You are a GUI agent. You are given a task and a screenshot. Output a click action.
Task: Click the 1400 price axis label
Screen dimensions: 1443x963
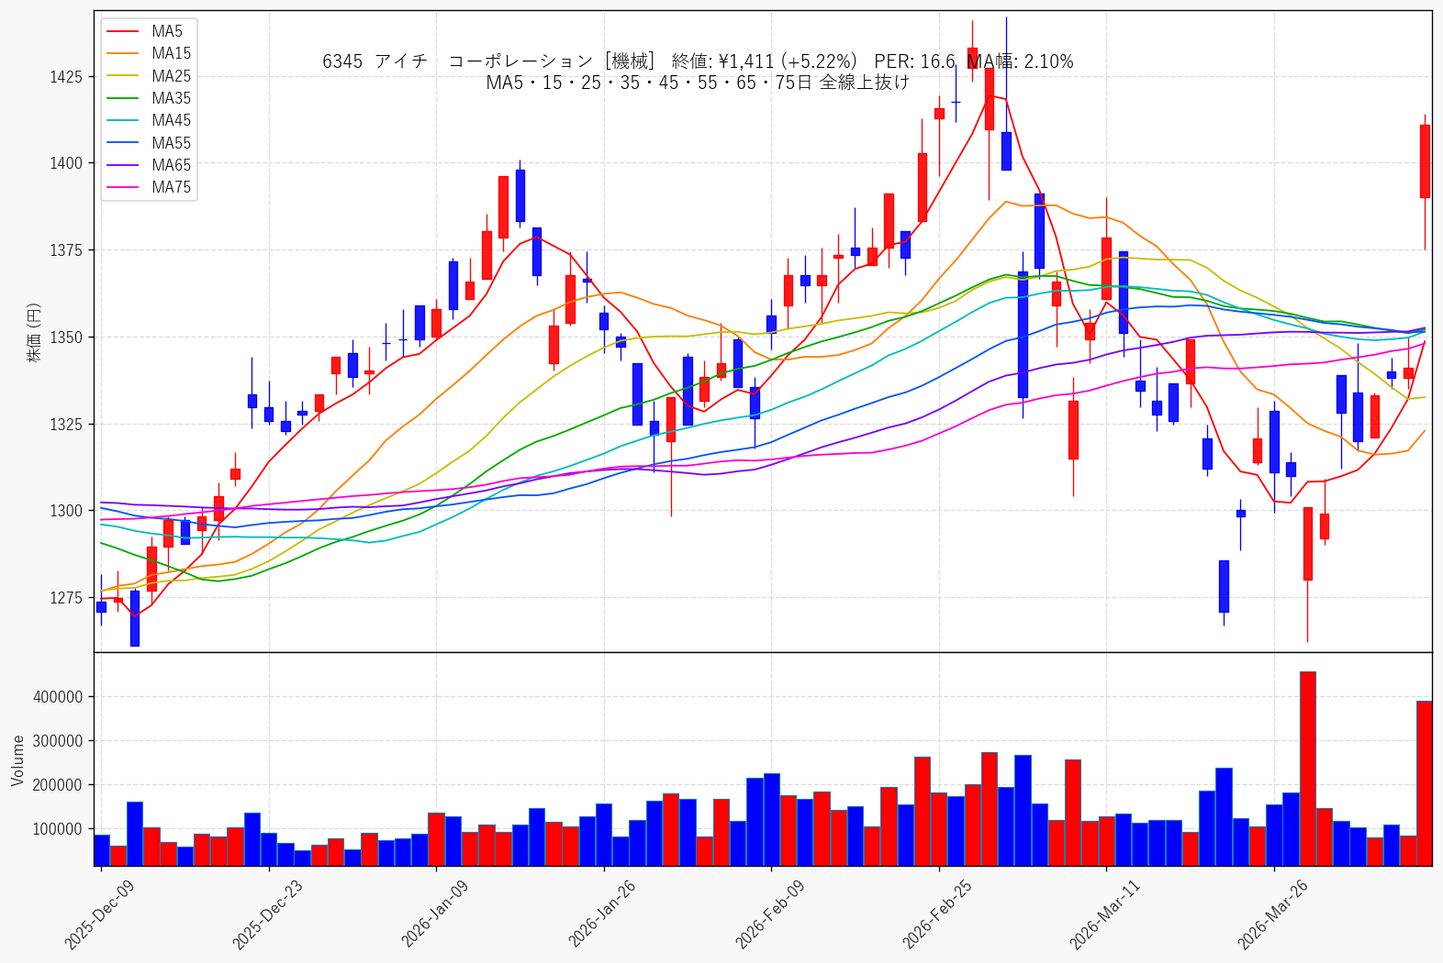tap(66, 163)
